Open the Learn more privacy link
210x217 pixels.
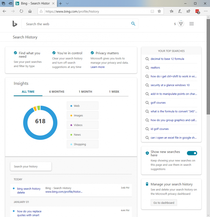(x=98, y=67)
